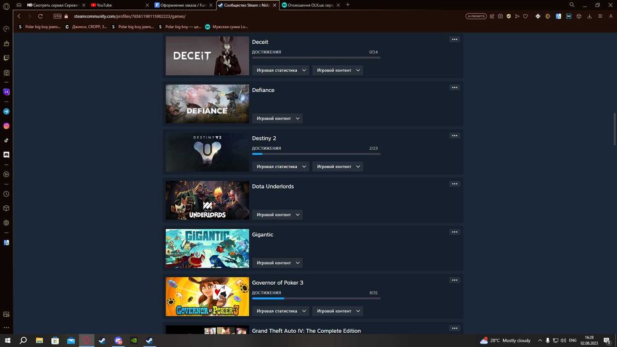Viewport: 617px width, 347px height.
Task: Open the Dota Underlords title link
Action: pos(273,186)
